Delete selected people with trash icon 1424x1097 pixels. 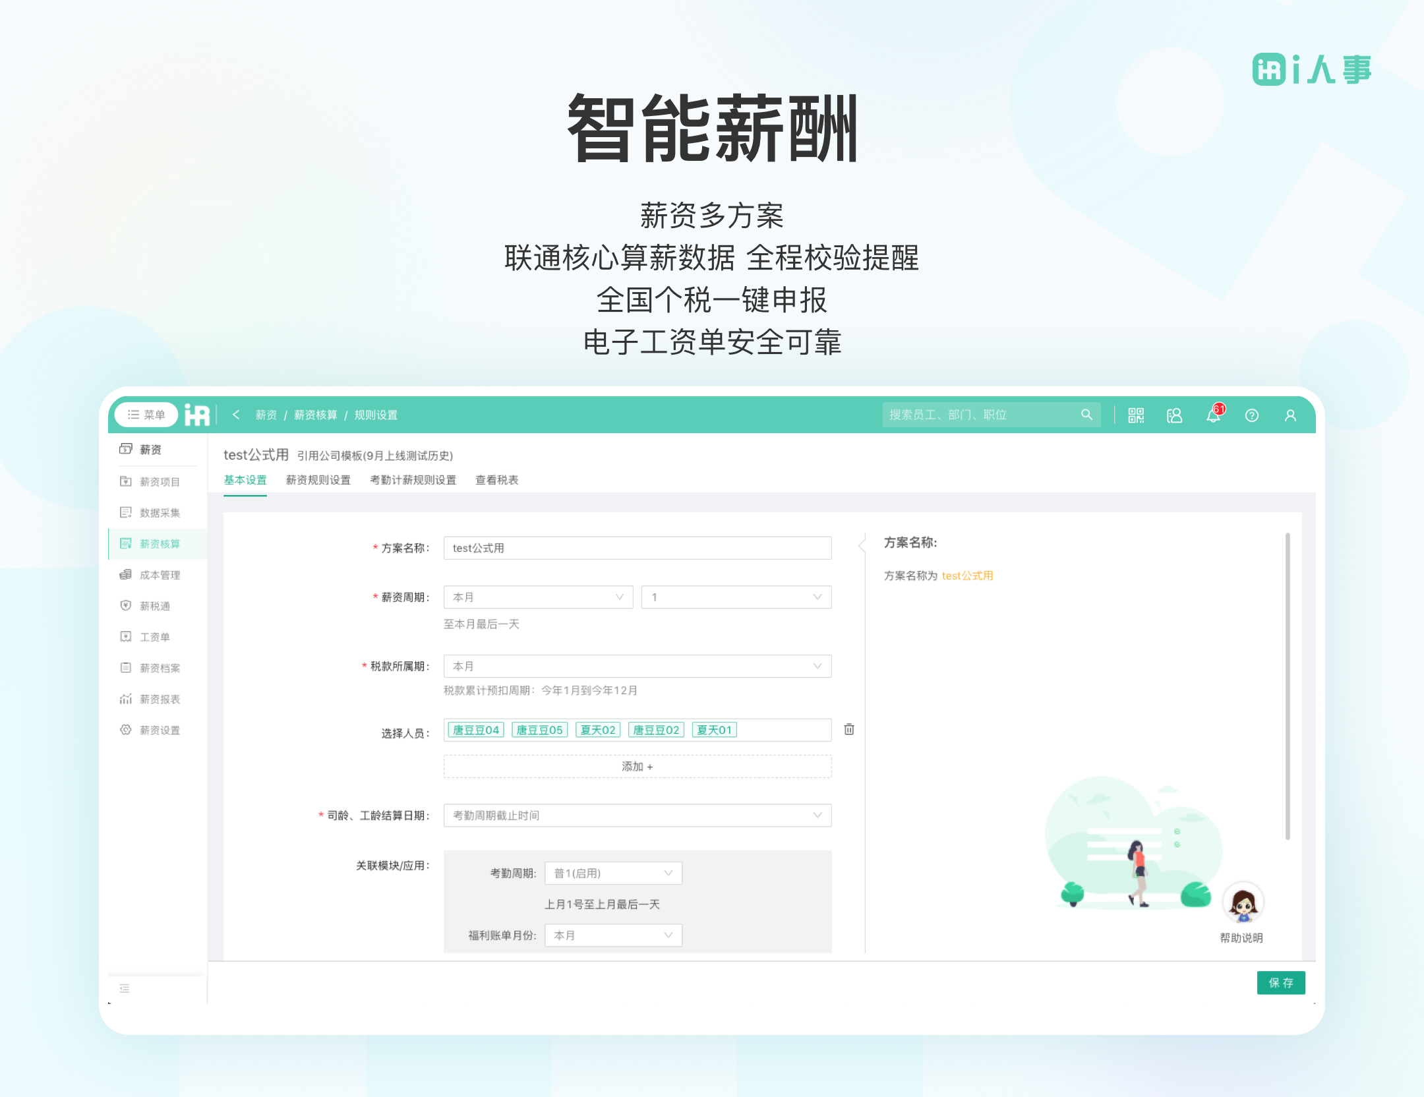[x=849, y=729]
